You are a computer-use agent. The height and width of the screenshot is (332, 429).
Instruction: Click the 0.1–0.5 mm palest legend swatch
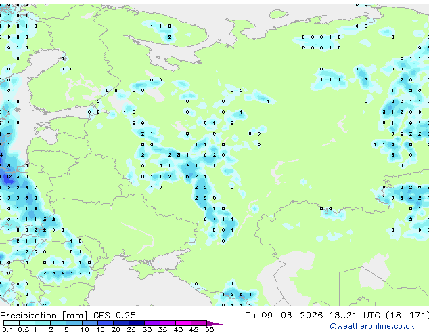click(x=12, y=323)
